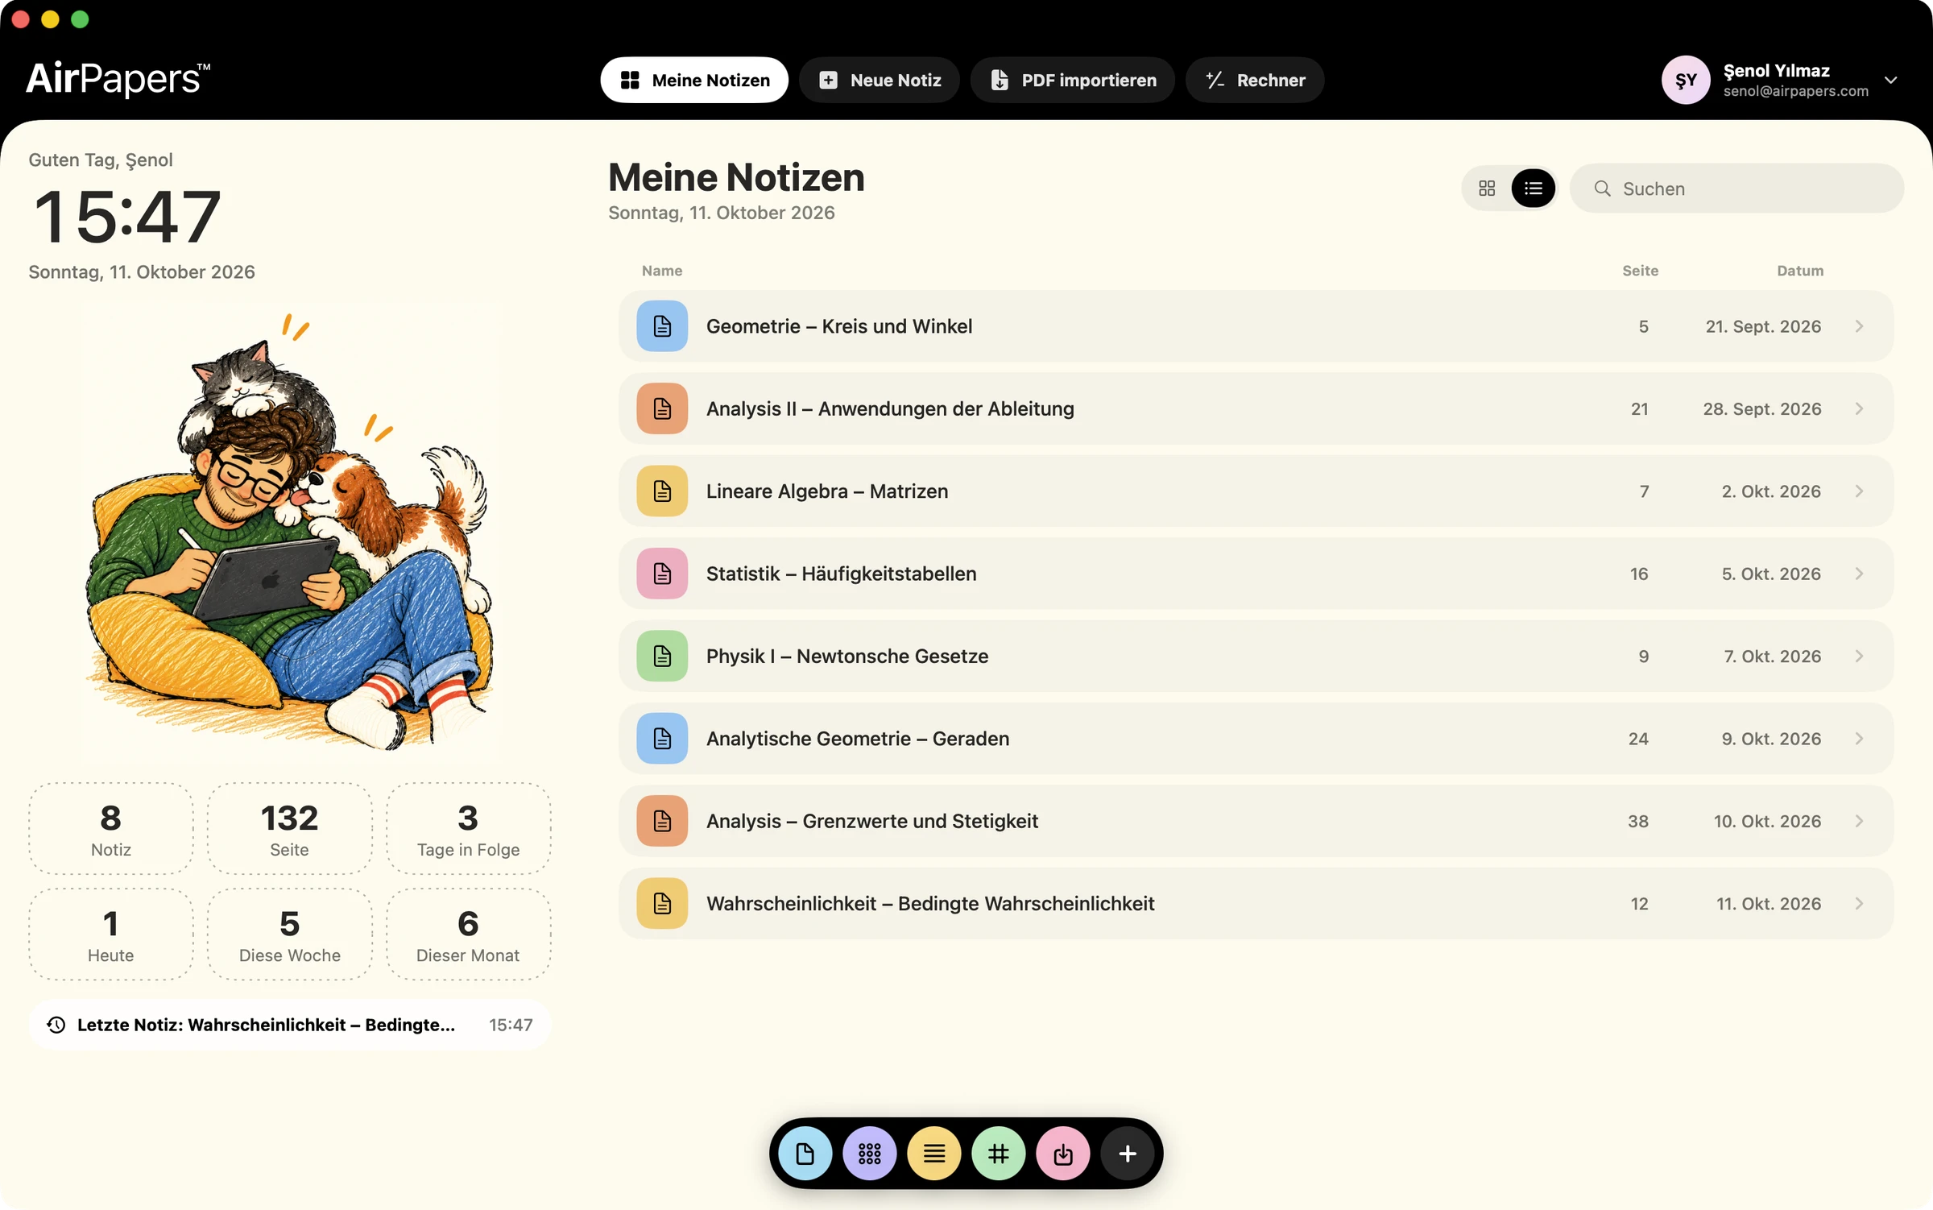
Task: Click the Dieser Monat stat card
Action: point(468,934)
